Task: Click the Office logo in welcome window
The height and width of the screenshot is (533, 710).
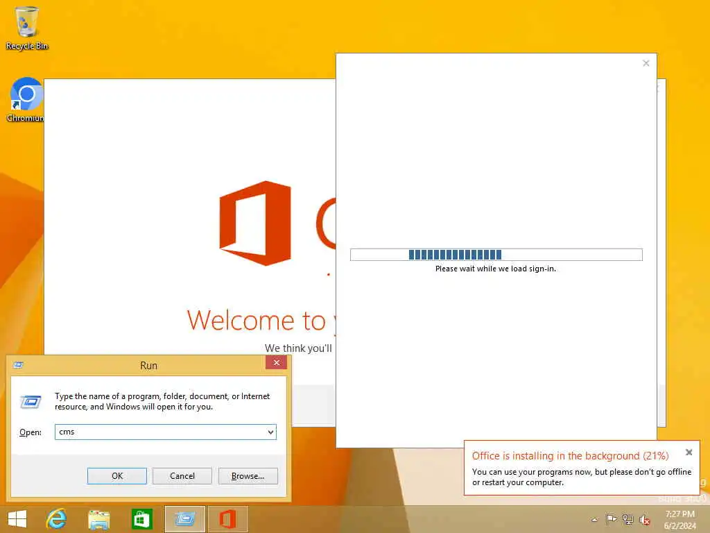Action: tap(255, 223)
